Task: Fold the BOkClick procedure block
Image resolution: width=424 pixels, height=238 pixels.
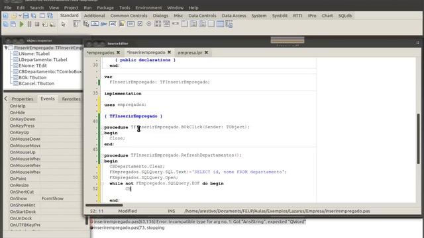Action: point(102,128)
